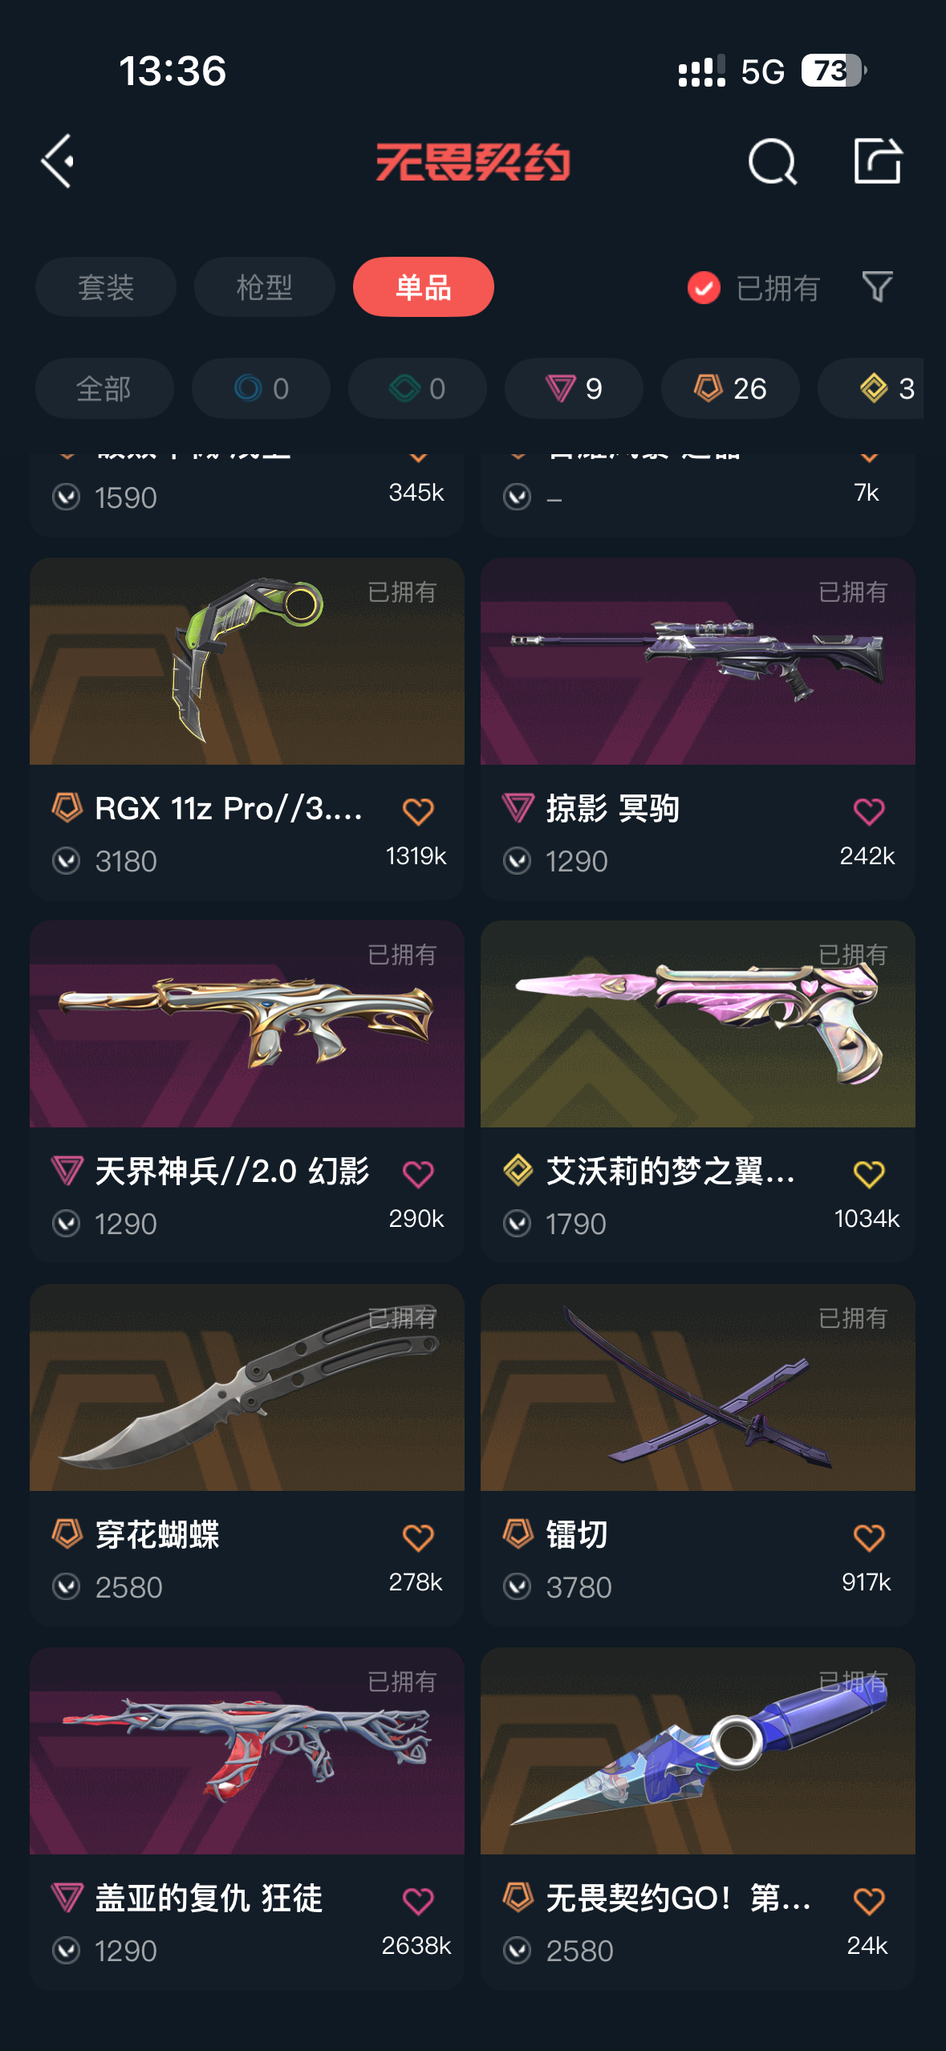Switch to the 套装 tab
The height and width of the screenshot is (2051, 946).
(x=106, y=286)
